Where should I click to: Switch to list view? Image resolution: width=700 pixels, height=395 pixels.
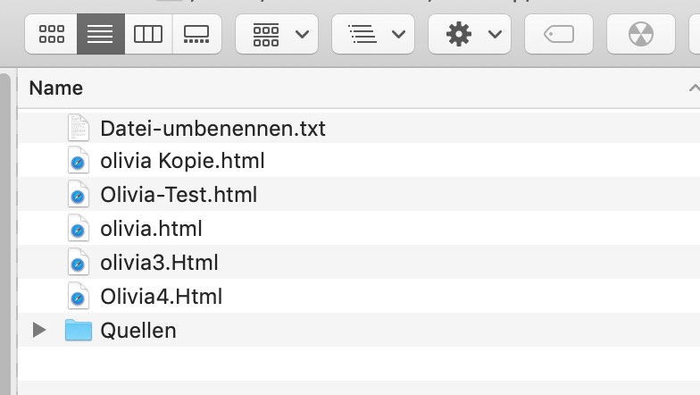coord(100,34)
